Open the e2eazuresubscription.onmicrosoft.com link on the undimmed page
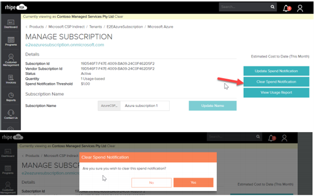The image size is (314, 196). tap(65, 45)
